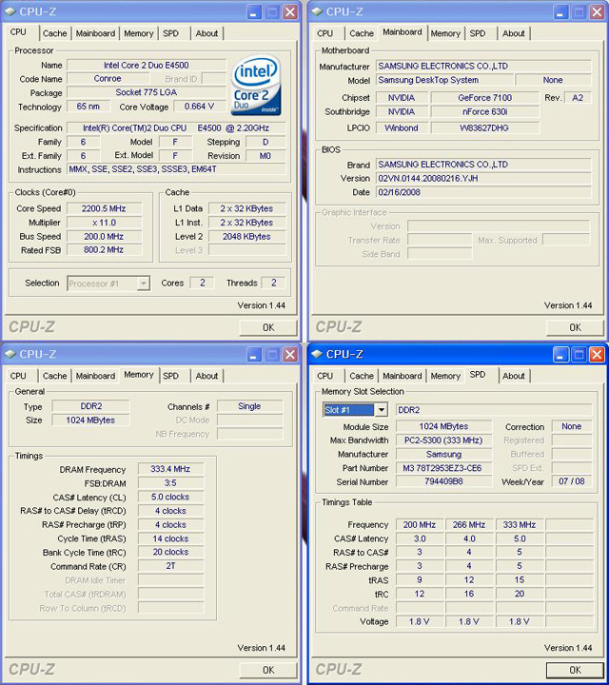Click the processor Name field Intel Core 2 Duo E4500
Image resolution: width=609 pixels, height=685 pixels.
[147, 65]
